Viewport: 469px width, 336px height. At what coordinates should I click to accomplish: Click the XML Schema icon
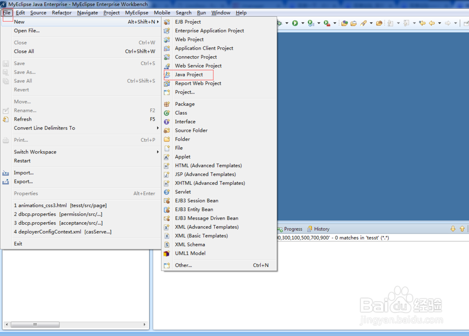coord(167,244)
